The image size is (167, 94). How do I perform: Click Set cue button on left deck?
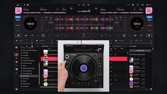point(26,36)
